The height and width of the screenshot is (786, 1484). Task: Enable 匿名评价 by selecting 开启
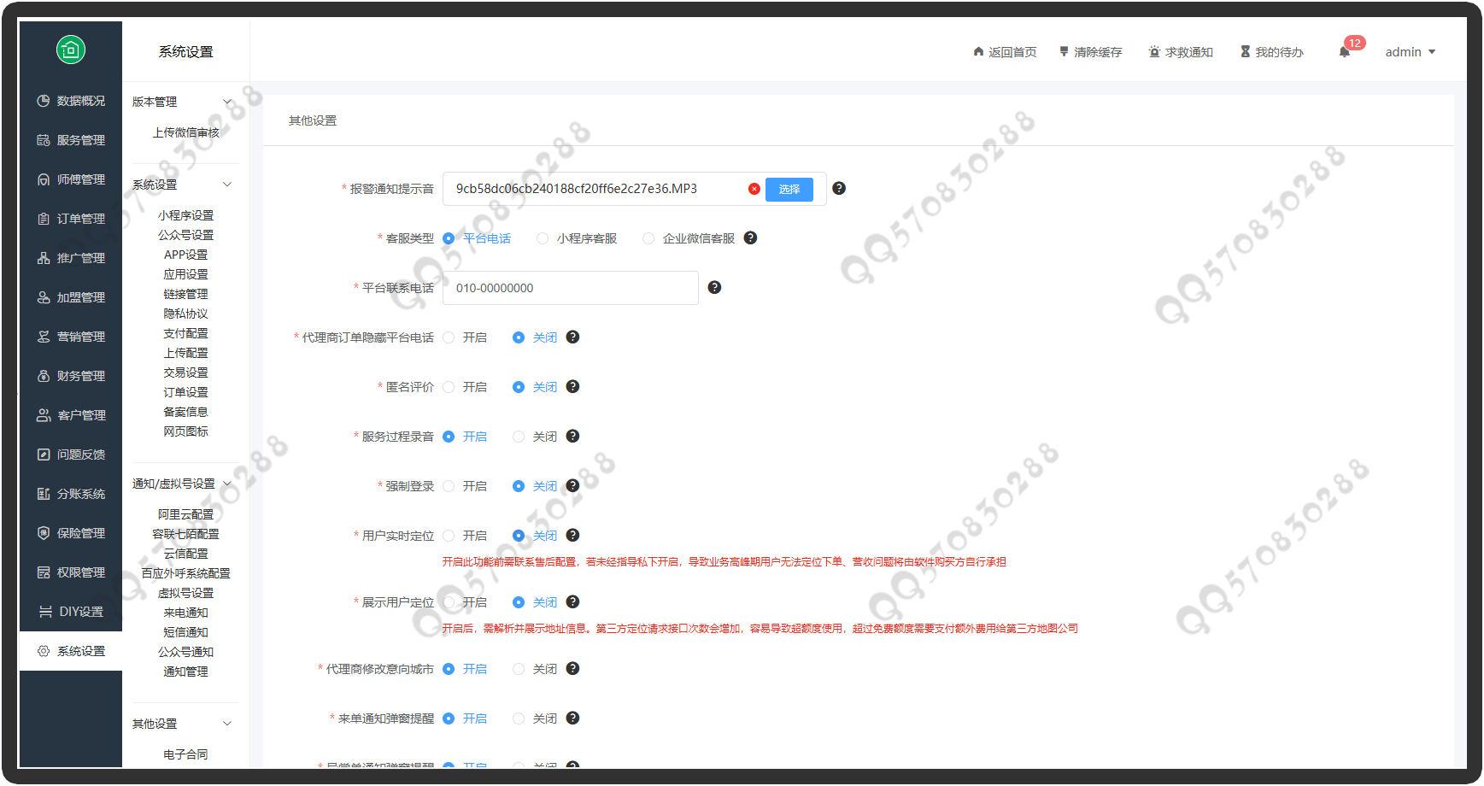pos(449,387)
